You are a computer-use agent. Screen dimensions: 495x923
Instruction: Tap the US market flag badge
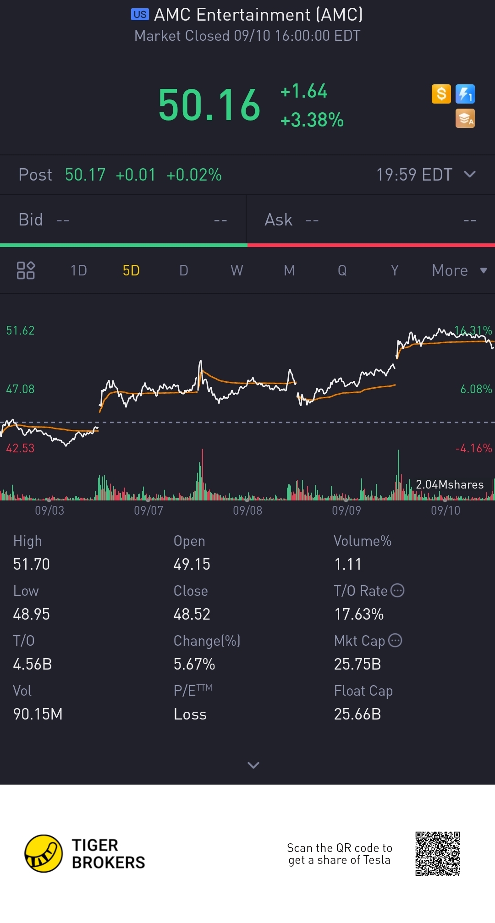(x=140, y=15)
